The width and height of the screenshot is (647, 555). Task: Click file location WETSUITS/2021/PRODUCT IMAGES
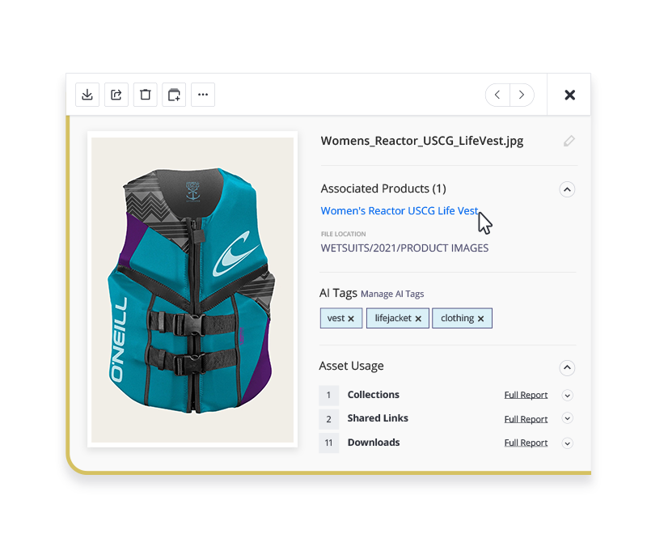(404, 248)
